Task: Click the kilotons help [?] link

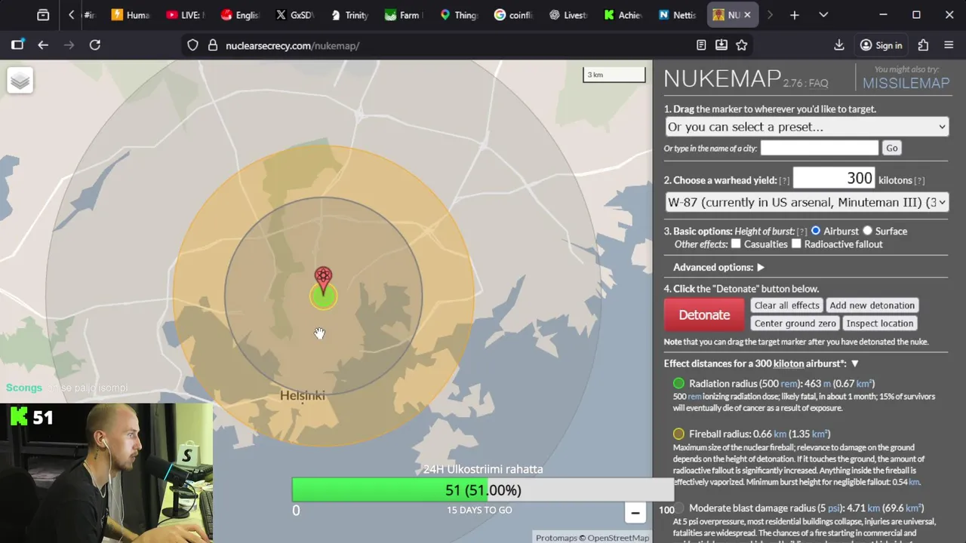Action: pos(919,181)
